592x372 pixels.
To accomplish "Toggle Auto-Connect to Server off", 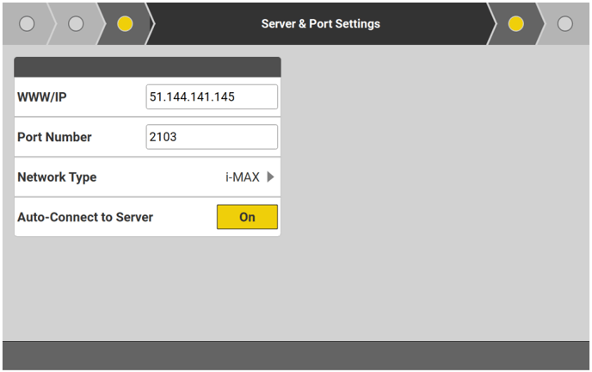I will pyautogui.click(x=247, y=217).
